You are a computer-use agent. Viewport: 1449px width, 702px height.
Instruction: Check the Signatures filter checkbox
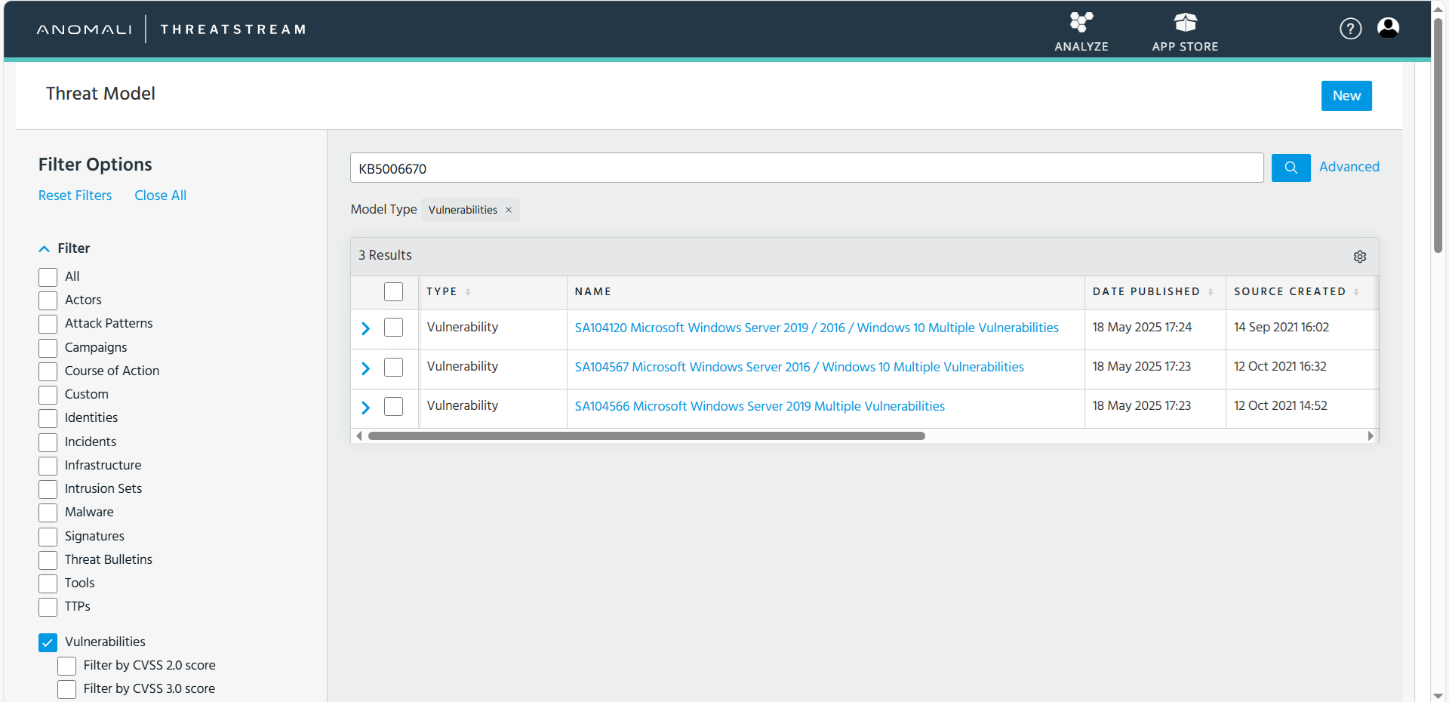coord(48,537)
